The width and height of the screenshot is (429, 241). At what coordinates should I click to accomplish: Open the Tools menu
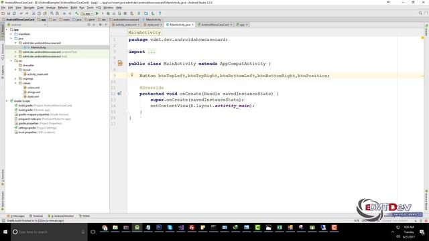tap(90, 7)
